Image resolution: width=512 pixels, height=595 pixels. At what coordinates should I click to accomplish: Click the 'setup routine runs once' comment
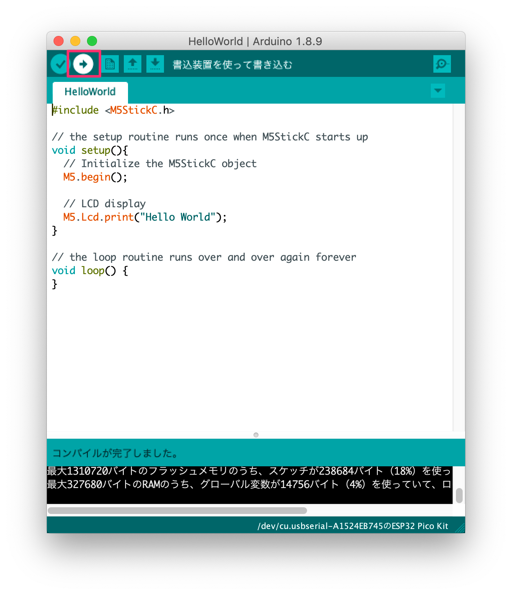click(210, 137)
